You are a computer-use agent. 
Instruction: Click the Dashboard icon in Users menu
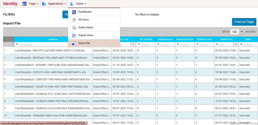[74, 12]
